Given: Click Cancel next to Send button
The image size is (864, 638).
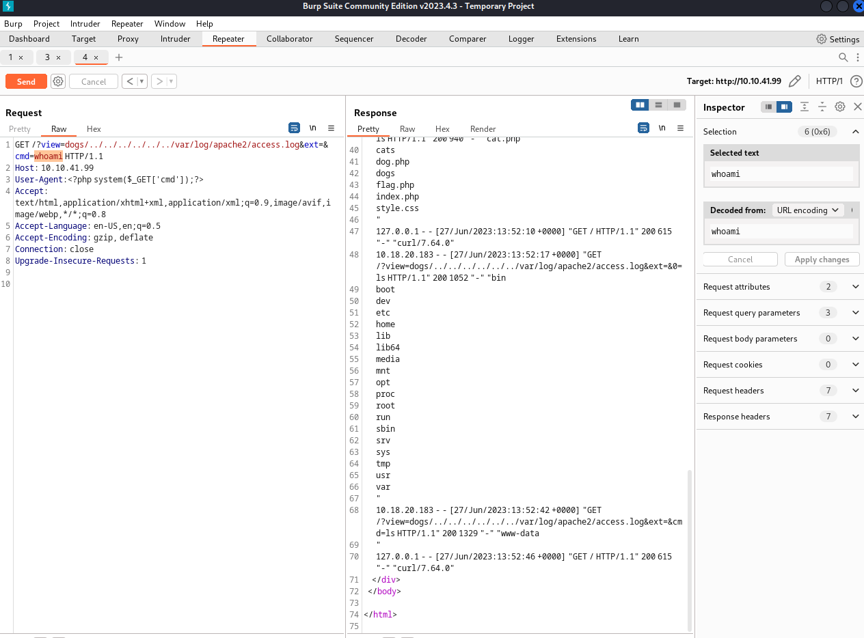Looking at the screenshot, I should click(x=94, y=81).
